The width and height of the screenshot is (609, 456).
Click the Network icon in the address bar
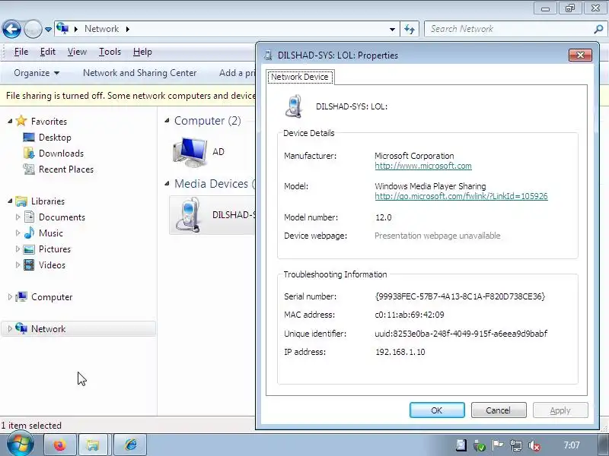pyautogui.click(x=62, y=28)
